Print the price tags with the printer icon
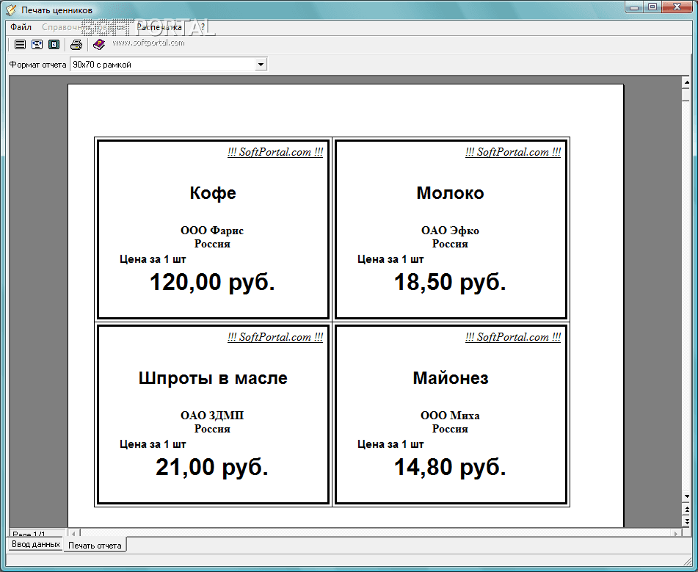Screen dimensions: 698x572 pos(76,45)
